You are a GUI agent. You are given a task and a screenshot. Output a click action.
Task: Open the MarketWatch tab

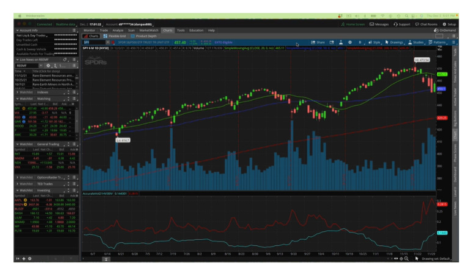[x=148, y=30]
